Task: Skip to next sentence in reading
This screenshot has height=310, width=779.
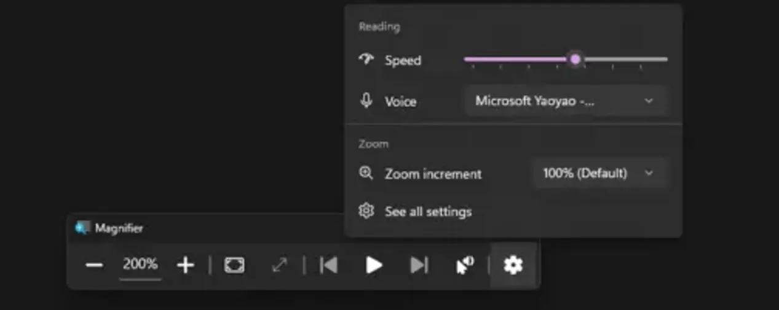Action: click(419, 265)
